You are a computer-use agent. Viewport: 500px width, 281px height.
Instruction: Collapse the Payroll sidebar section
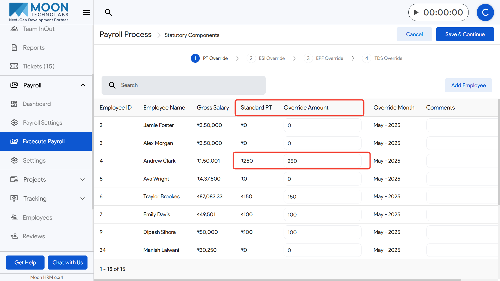pos(83,85)
